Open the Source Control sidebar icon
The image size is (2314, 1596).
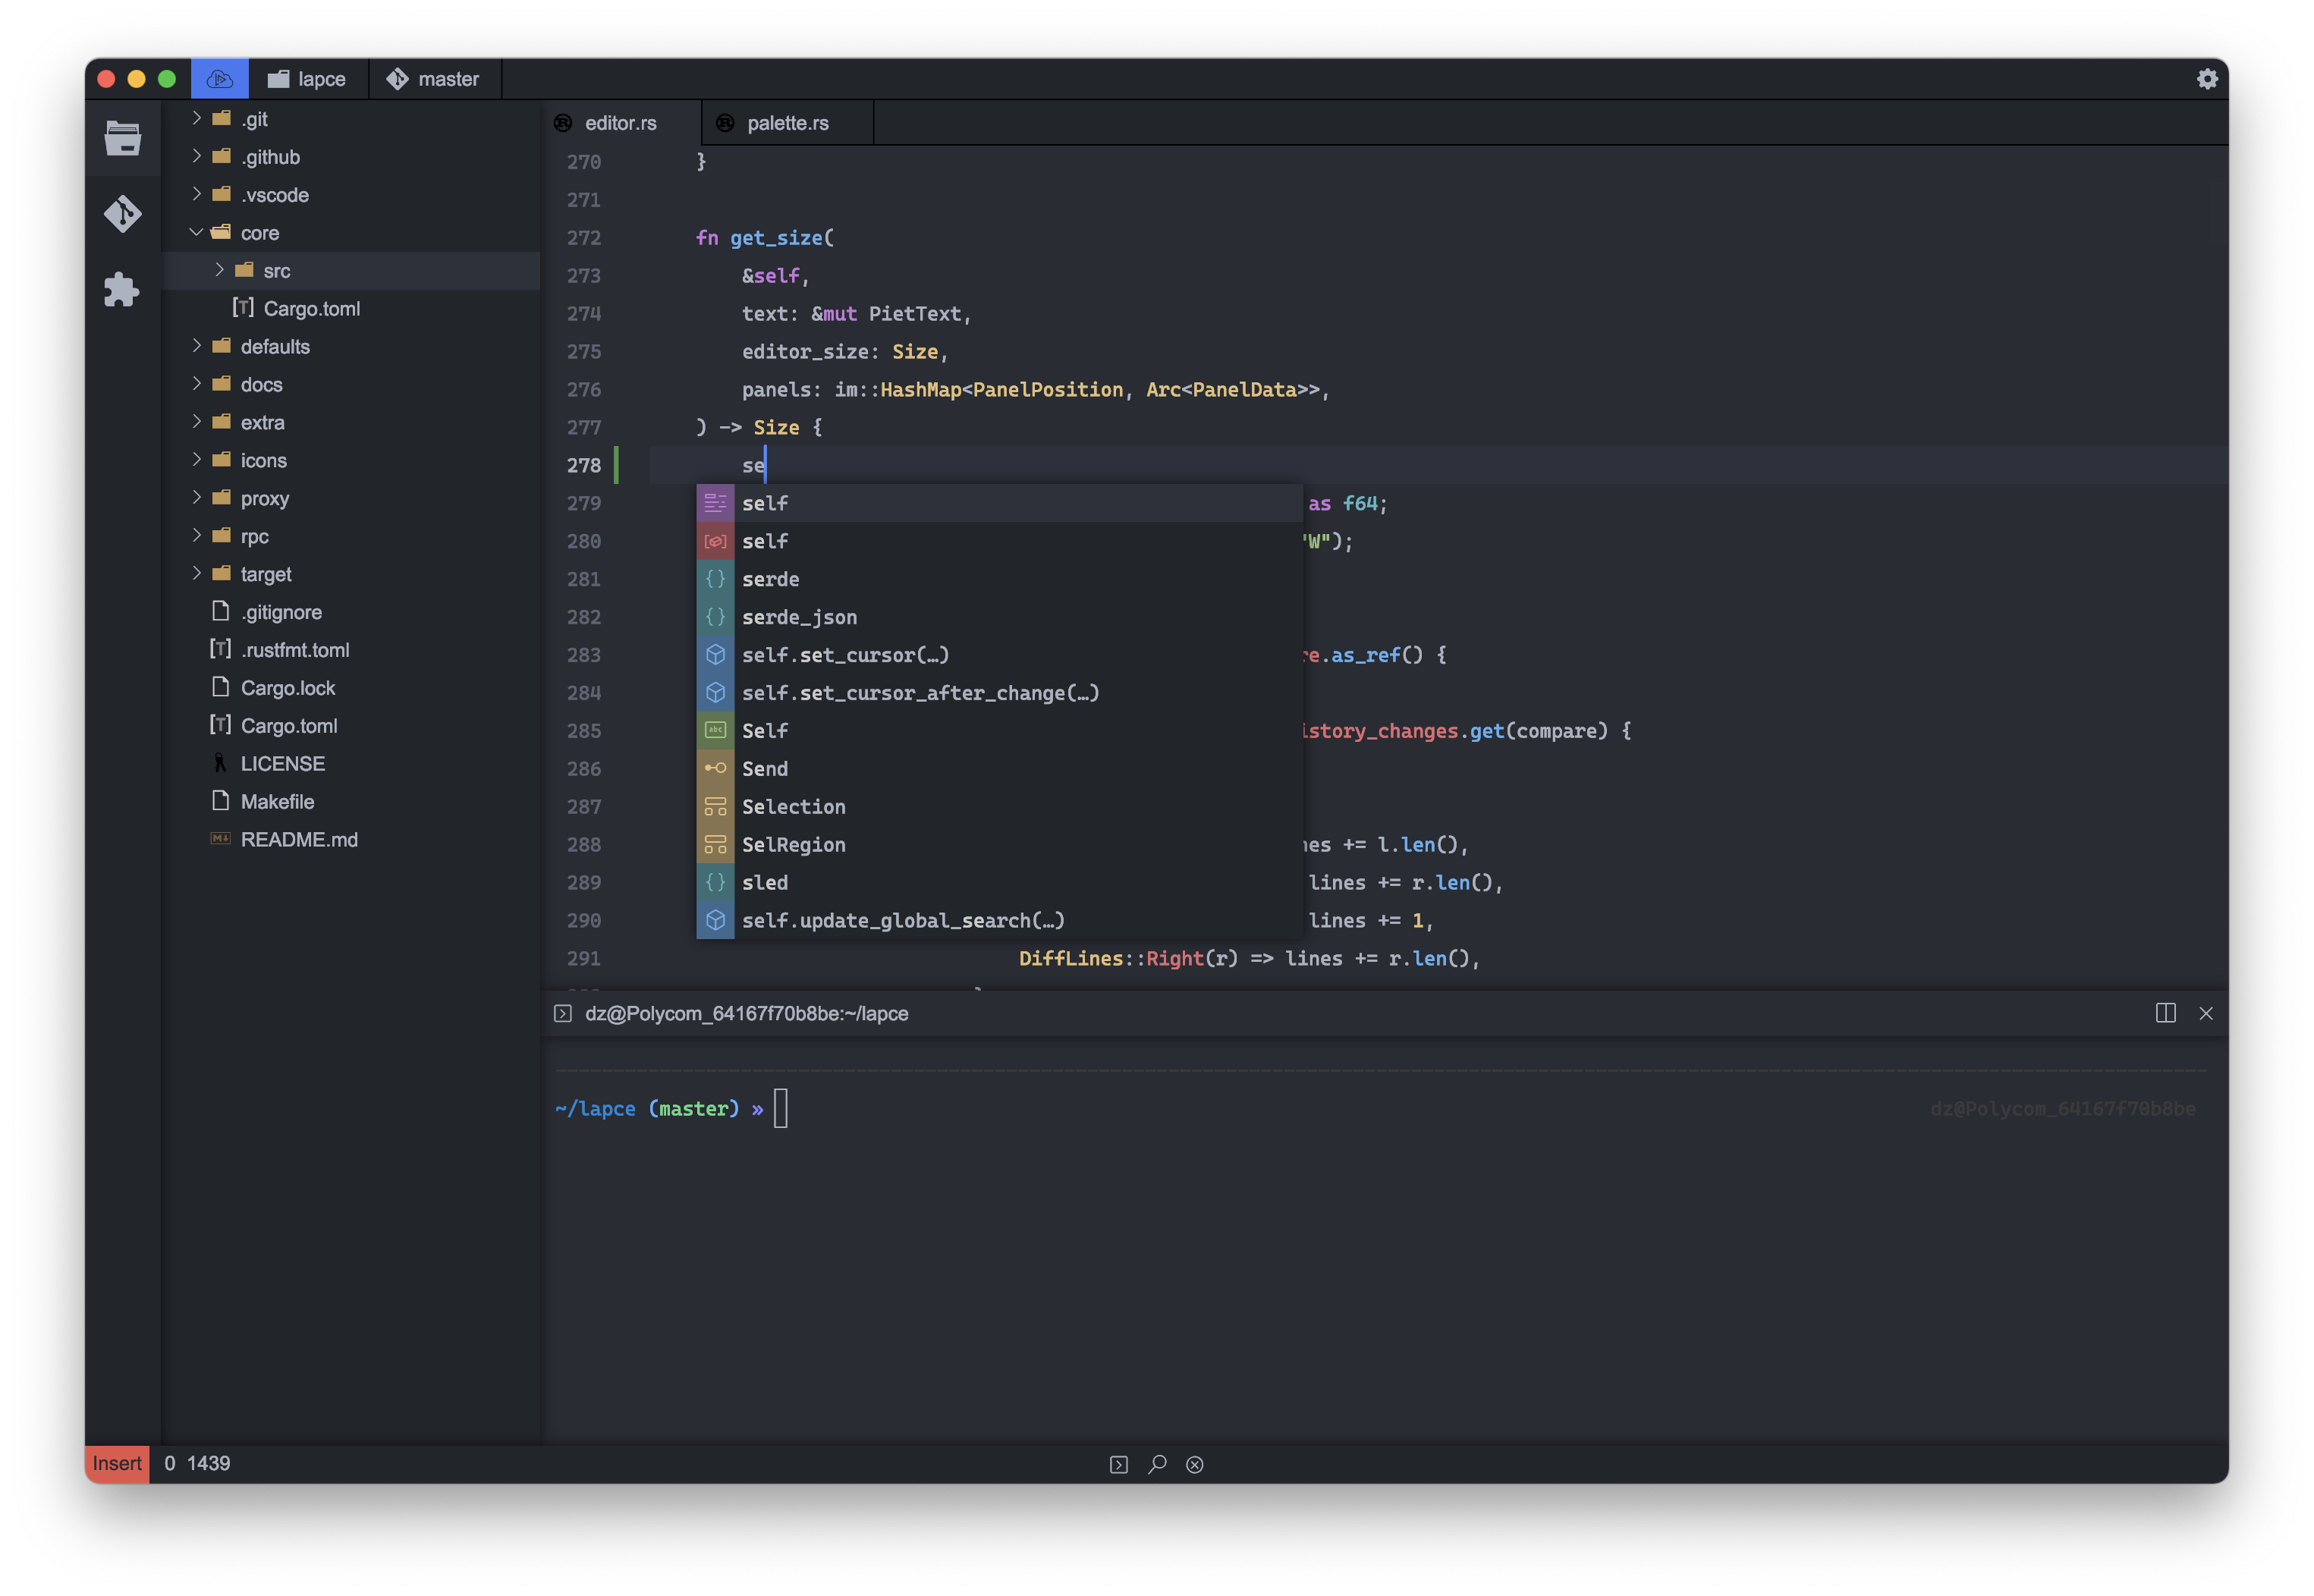[122, 214]
